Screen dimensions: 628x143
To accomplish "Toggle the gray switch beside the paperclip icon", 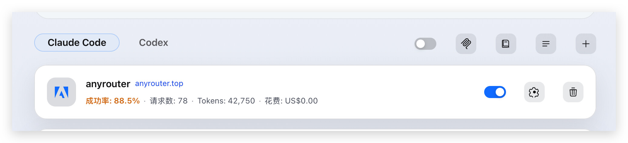I will 425,44.
